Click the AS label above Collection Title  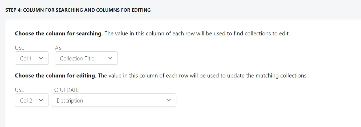click(58, 48)
